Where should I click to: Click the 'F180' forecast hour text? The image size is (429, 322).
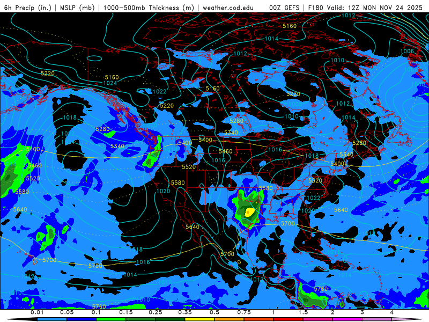pyautogui.click(x=315, y=8)
